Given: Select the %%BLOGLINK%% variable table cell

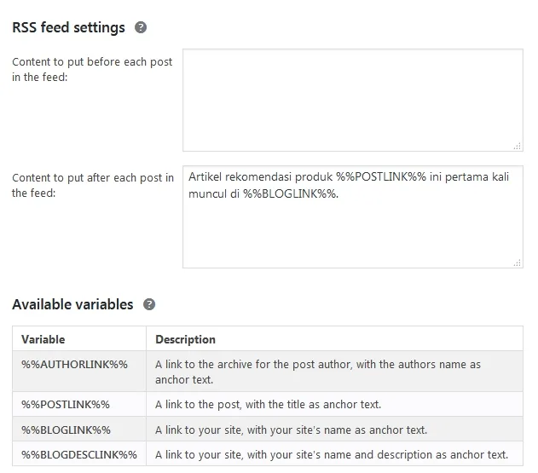Looking at the screenshot, I should tap(66, 430).
